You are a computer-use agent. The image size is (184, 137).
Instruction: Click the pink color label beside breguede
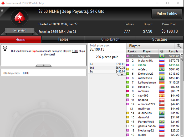[127, 56]
